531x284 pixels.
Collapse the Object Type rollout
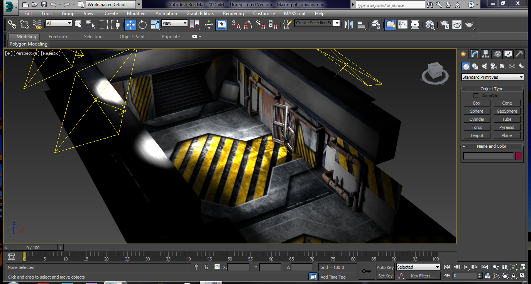(x=492, y=89)
